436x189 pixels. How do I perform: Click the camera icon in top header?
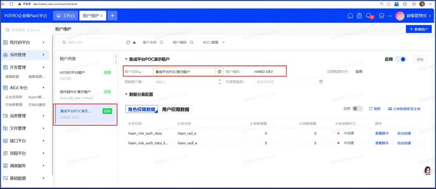(x=359, y=16)
